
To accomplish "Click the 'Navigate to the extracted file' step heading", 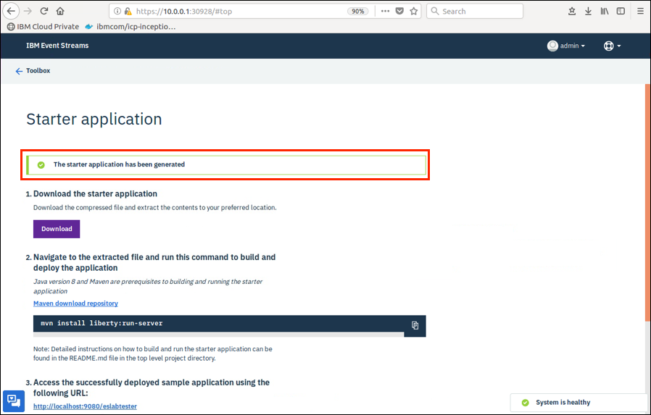I will click(154, 262).
